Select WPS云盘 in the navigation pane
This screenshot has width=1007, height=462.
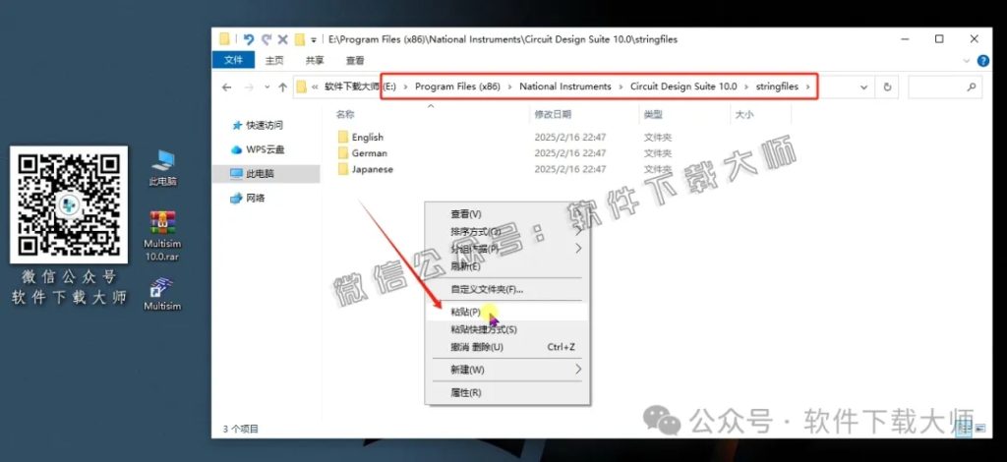[266, 149]
